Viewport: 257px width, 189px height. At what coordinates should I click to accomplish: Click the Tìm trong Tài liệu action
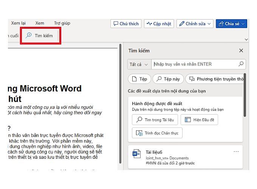[155, 120]
